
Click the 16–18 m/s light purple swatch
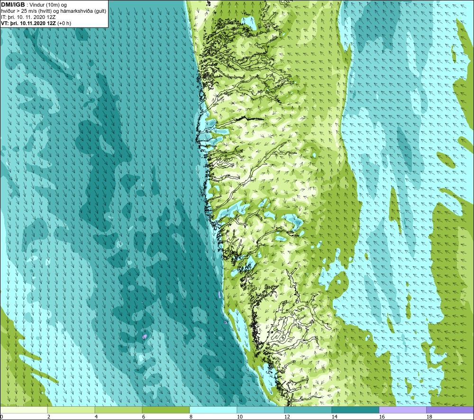402,410
